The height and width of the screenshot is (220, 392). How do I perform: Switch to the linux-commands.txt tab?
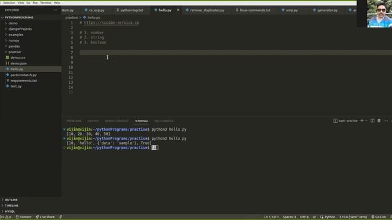point(255,10)
